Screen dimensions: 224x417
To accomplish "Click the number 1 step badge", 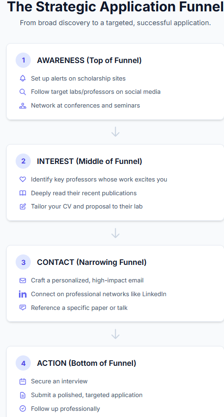I will 23,60.
